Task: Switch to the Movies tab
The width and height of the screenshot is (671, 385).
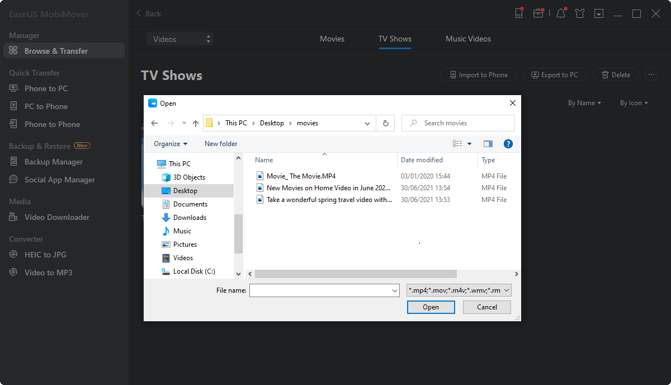Action: point(332,39)
